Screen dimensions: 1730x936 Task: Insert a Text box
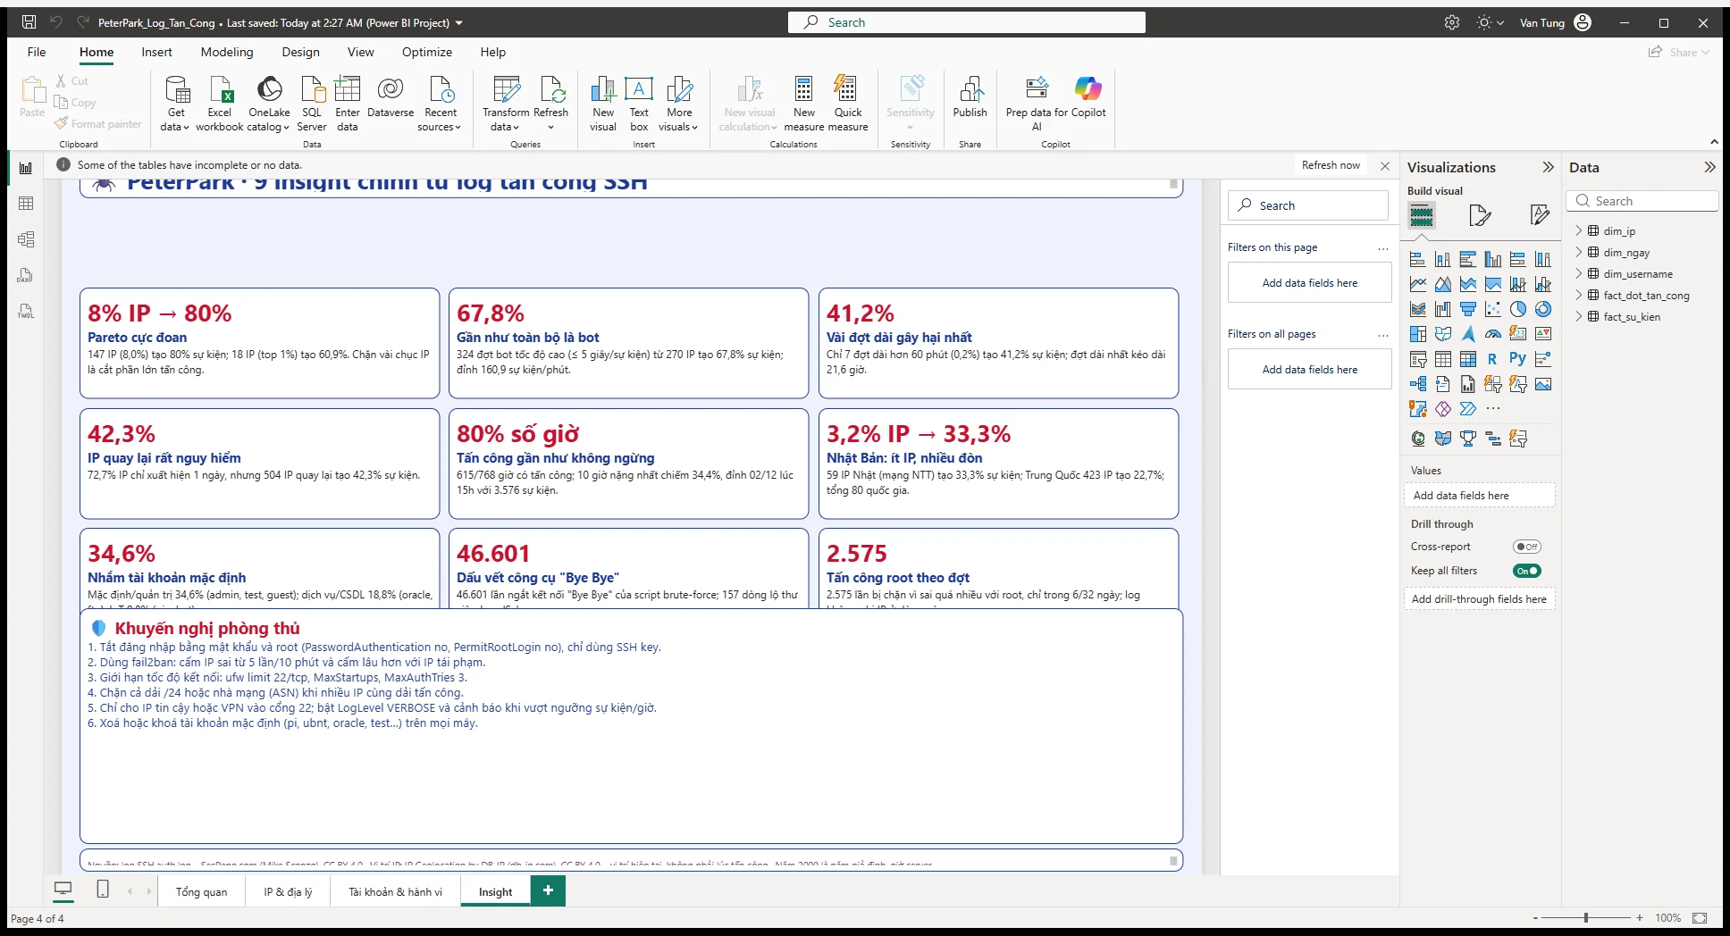click(x=639, y=103)
